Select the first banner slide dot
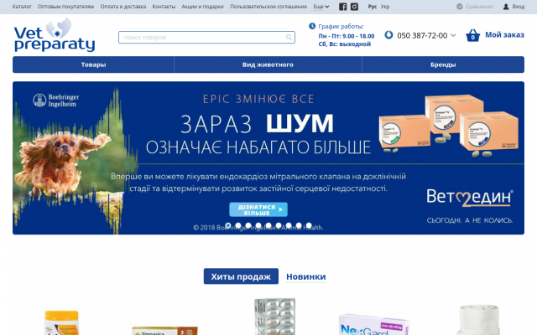This screenshot has width=537, height=335. tap(228, 225)
